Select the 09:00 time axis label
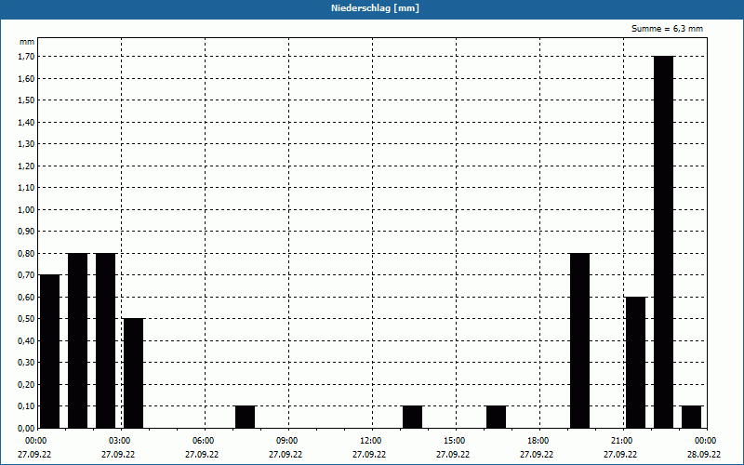The height and width of the screenshot is (465, 744). click(287, 441)
